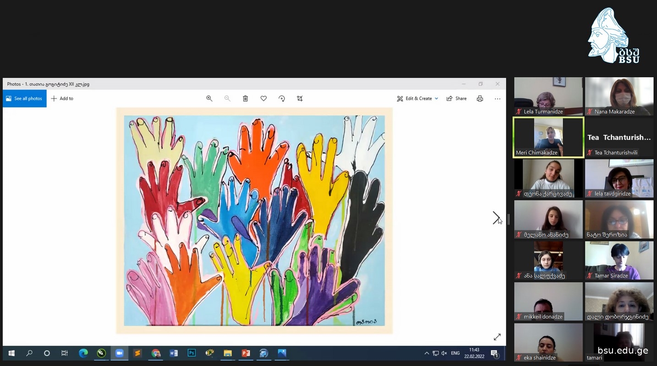Toggle the muted volume icon in system tray
This screenshot has width=657, height=366.
coord(443,353)
